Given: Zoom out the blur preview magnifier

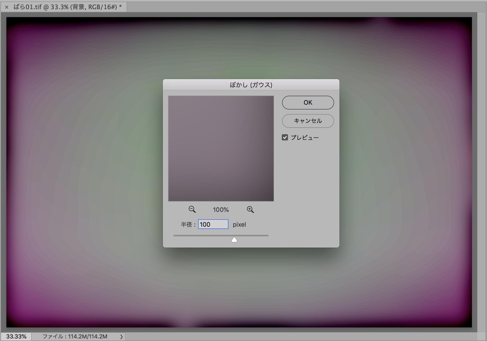Looking at the screenshot, I should click(x=192, y=210).
